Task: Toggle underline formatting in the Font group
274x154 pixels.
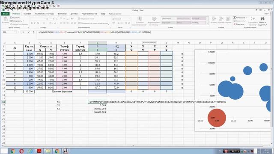Action: tap(38, 23)
